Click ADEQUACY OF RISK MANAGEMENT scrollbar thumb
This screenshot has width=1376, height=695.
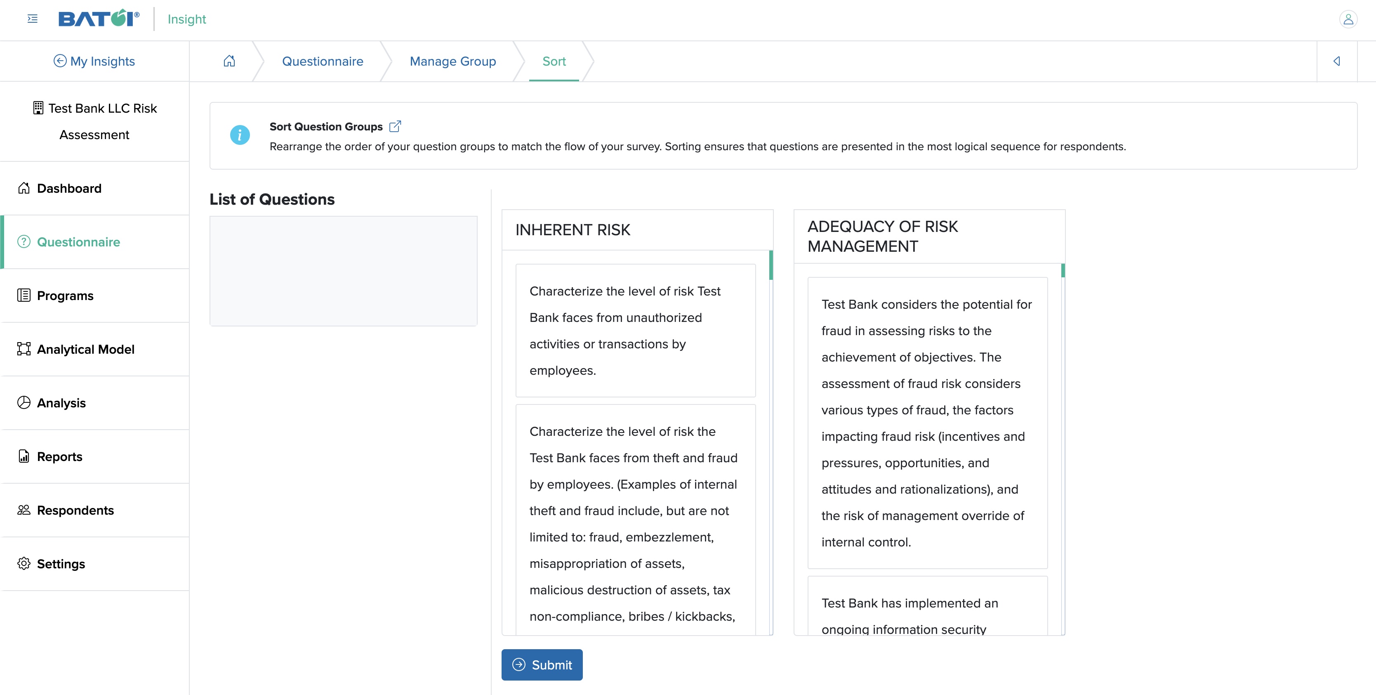point(1063,270)
